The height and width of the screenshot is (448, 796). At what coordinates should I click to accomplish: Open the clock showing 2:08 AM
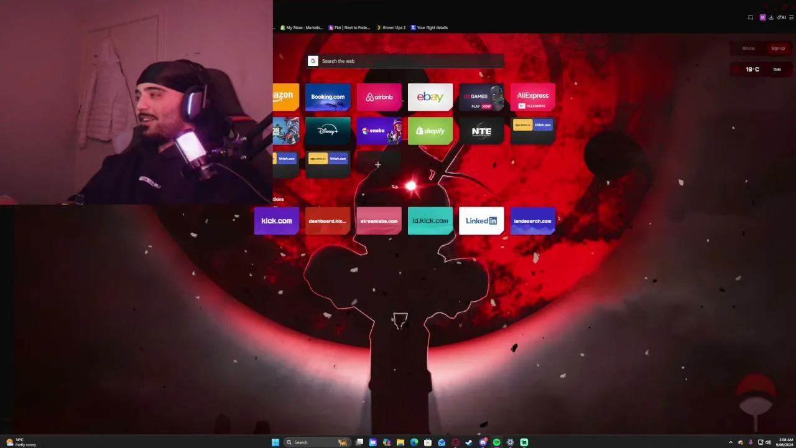coord(785,442)
